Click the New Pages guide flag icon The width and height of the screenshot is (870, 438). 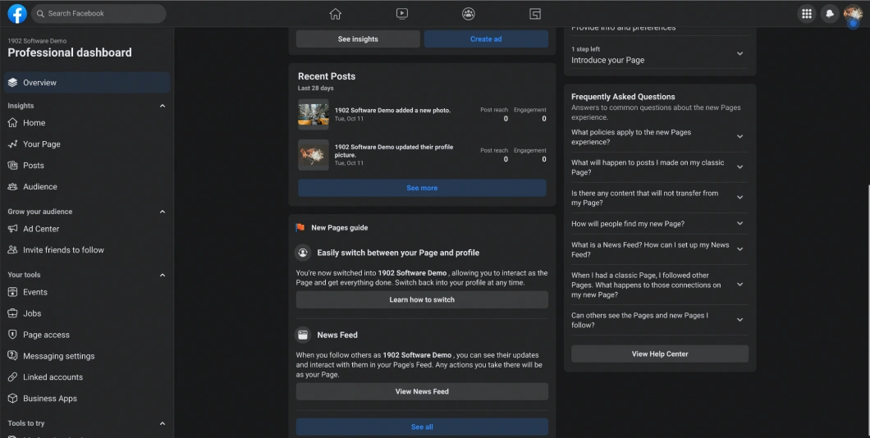(x=300, y=227)
